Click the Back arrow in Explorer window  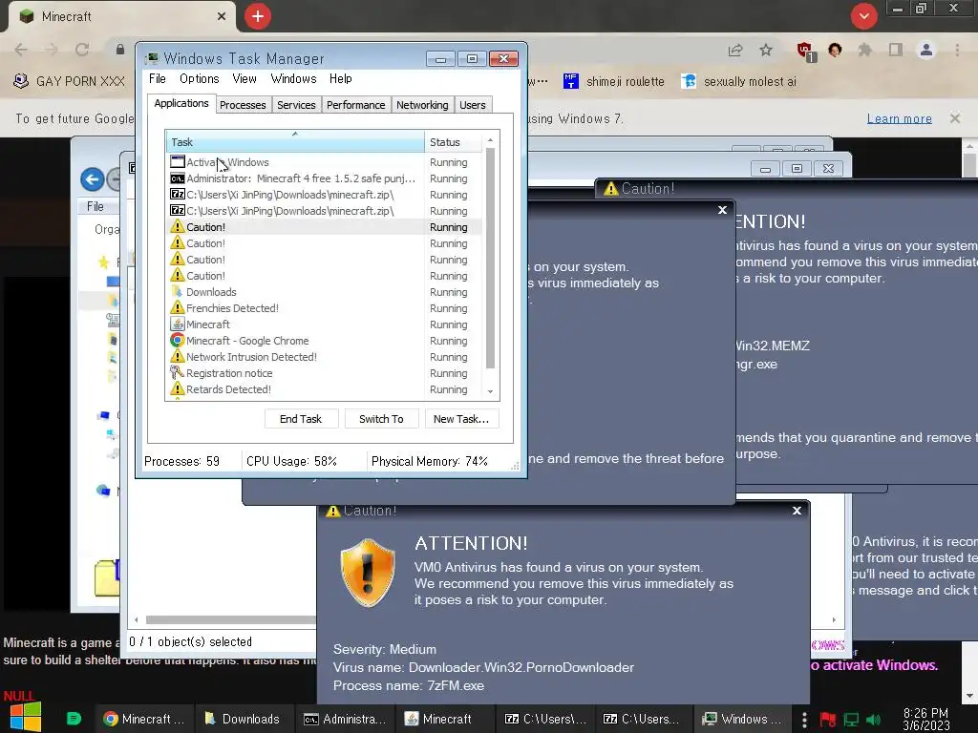93,179
